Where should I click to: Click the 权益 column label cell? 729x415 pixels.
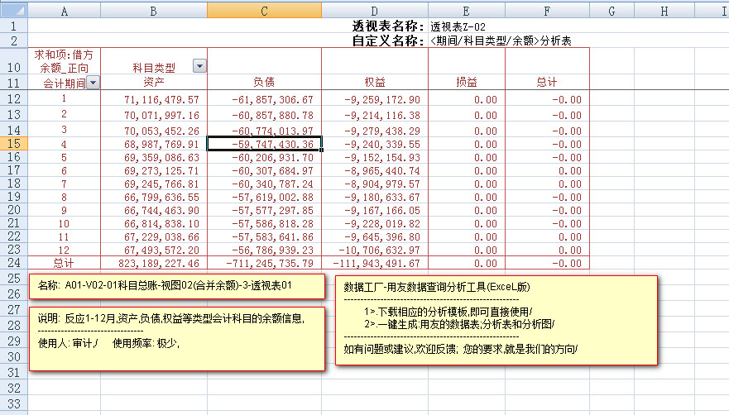pyautogui.click(x=373, y=83)
